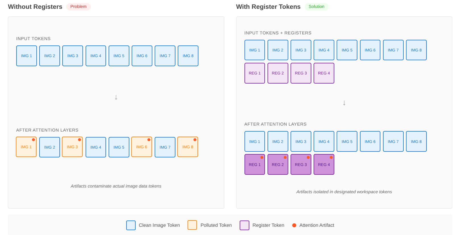Click IMG 3 directly above dark purple REG 3
This screenshot has width=460, height=235.
pos(301,142)
